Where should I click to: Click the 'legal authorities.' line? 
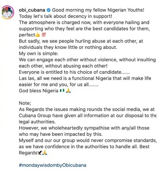(37, 122)
